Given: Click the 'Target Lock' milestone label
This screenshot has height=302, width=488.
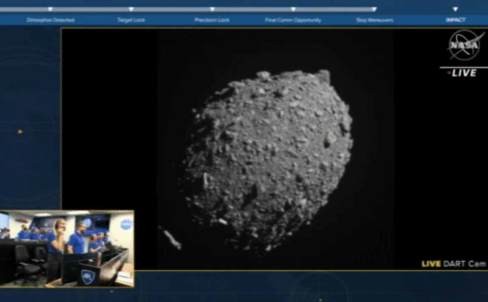Looking at the screenshot, I should pos(131,20).
